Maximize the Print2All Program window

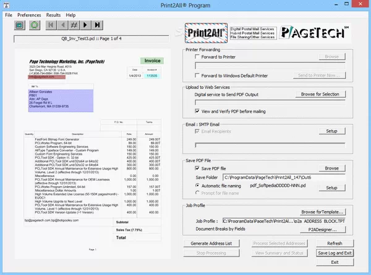click(346, 4)
